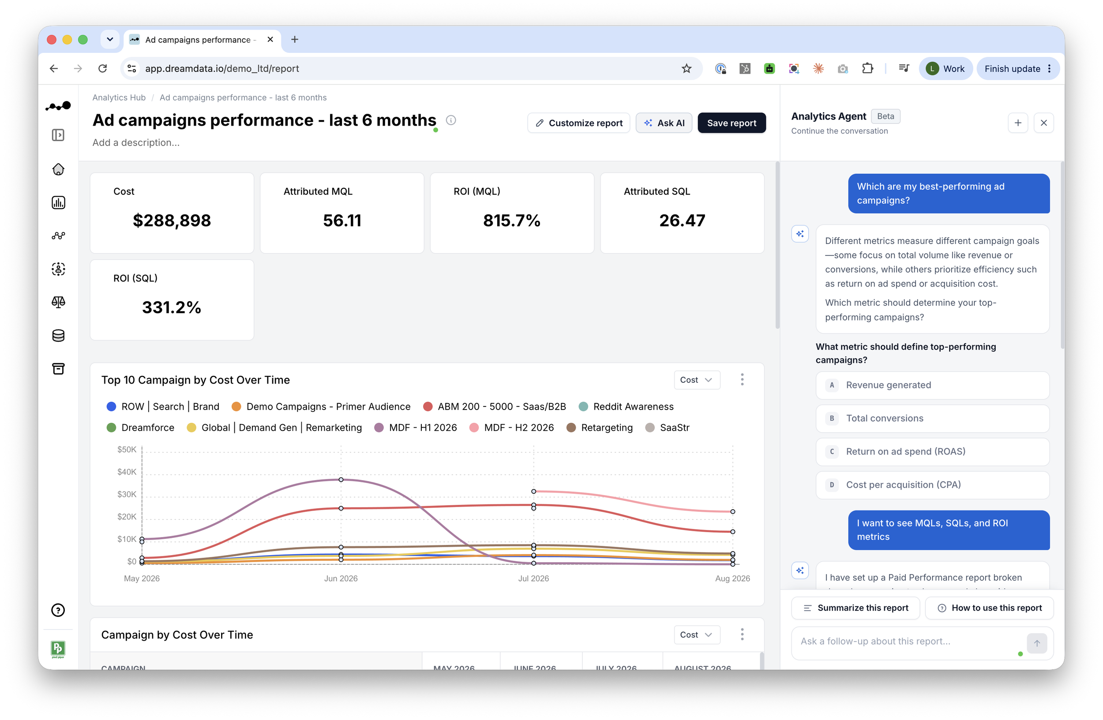Image resolution: width=1103 pixels, height=720 pixels.
Task: Select option A Revenue generated
Action: [x=932, y=385]
